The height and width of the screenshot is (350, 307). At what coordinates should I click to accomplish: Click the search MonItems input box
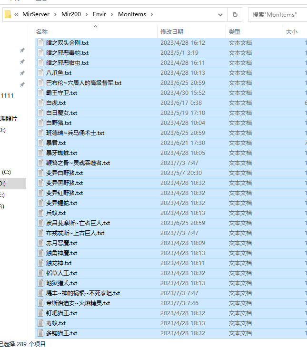tap(277, 15)
